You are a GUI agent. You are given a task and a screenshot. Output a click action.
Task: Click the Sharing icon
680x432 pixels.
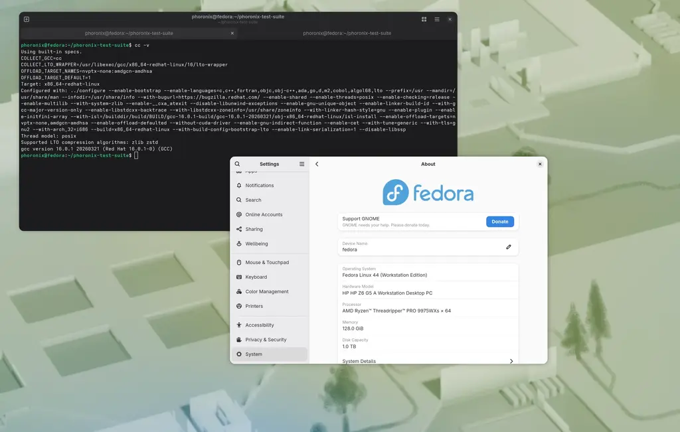(239, 229)
